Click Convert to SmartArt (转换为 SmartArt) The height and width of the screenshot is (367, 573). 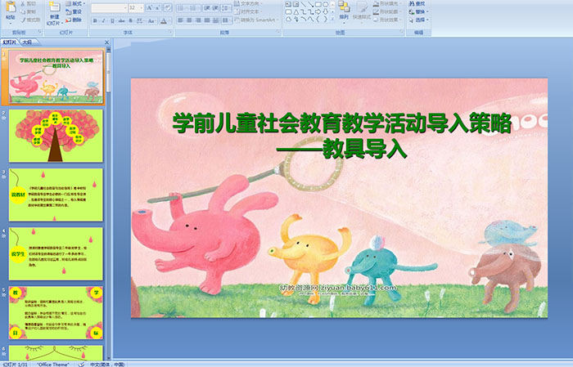tap(256, 20)
